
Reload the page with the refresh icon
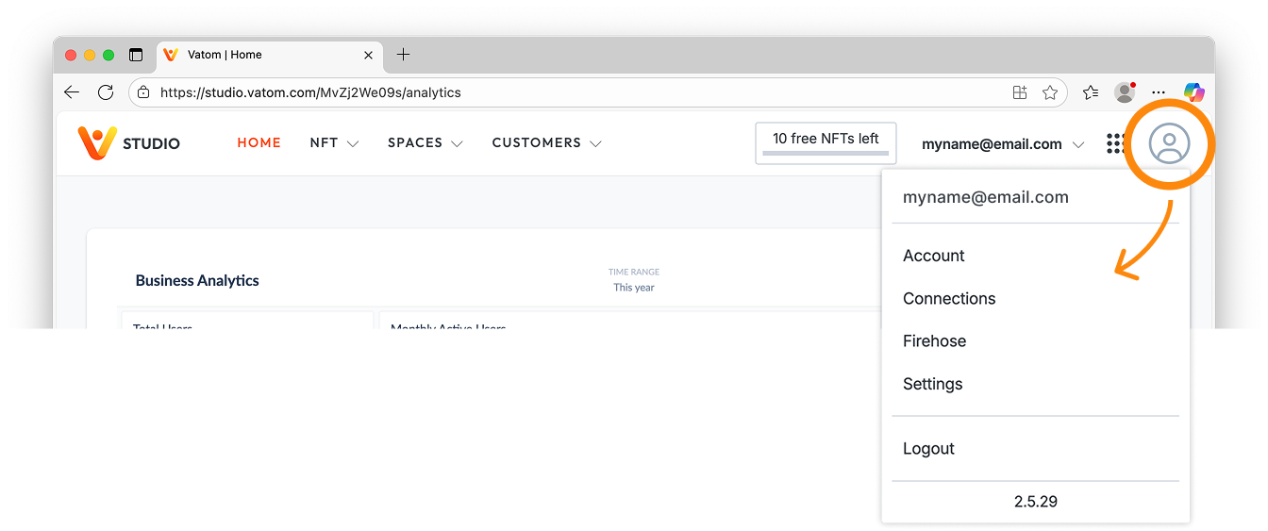pos(106,92)
